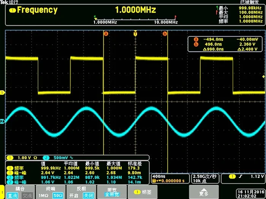
Task: Select 1MΩ termination option
Action: click(44, 196)
